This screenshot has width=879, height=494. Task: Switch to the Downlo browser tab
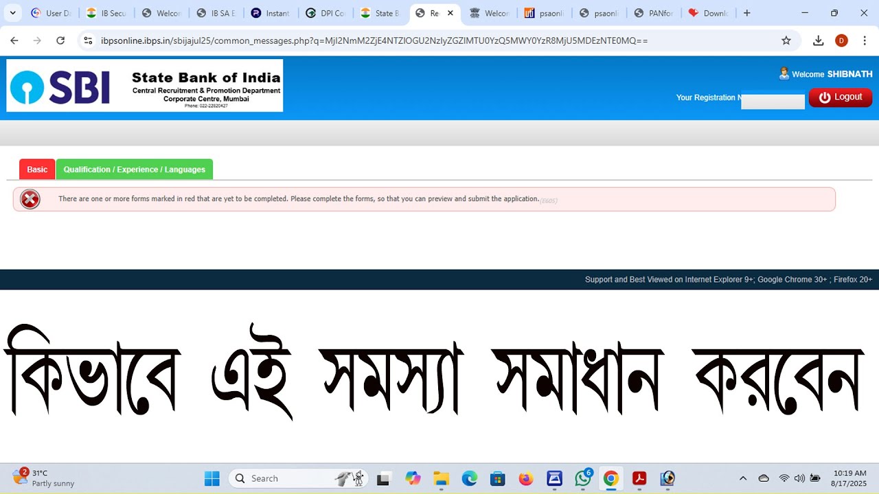coord(709,13)
